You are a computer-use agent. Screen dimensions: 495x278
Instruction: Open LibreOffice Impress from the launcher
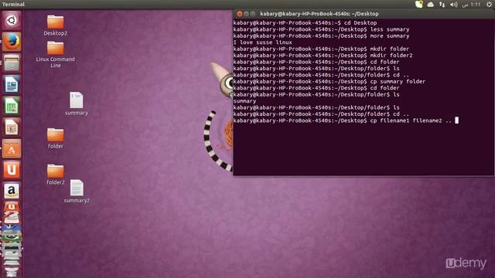click(12, 127)
